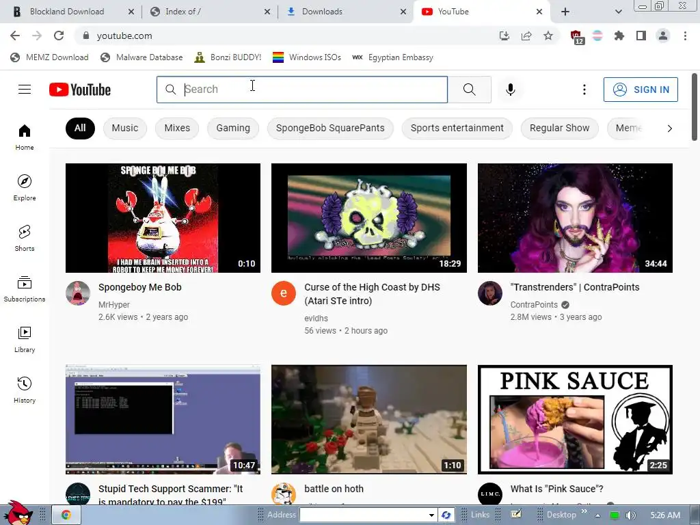
Task: Open Library in the sidebar
Action: click(x=25, y=339)
